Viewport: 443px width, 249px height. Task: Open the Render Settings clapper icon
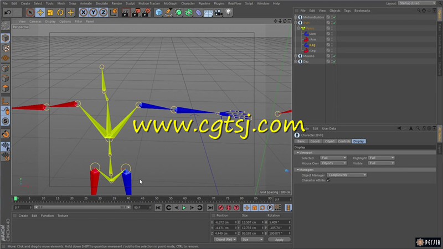146,12
